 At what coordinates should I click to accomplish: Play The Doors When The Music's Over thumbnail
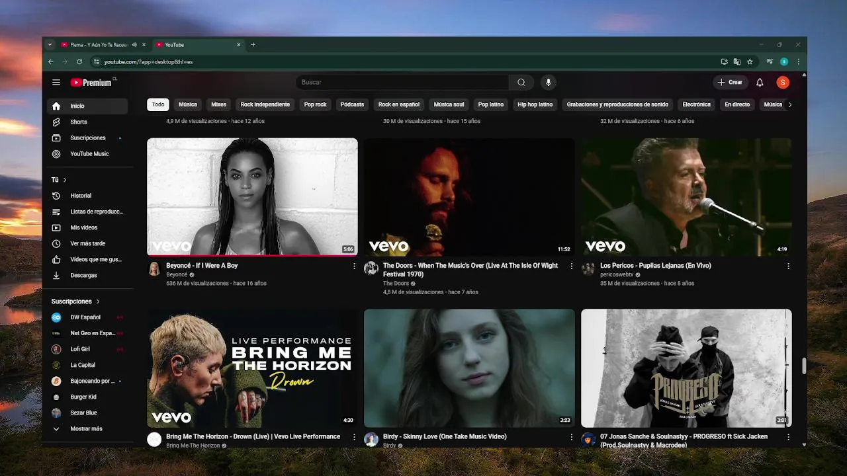tap(469, 196)
